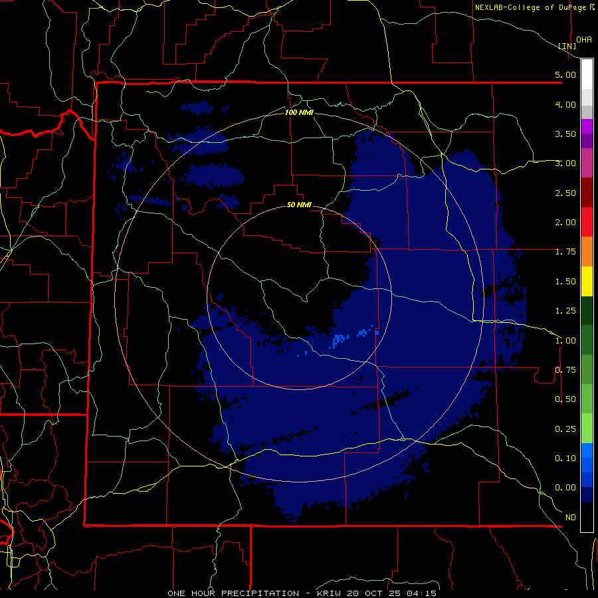Click the 0.00 scale value
Viewport: 598px width, 598px height.
click(565, 488)
